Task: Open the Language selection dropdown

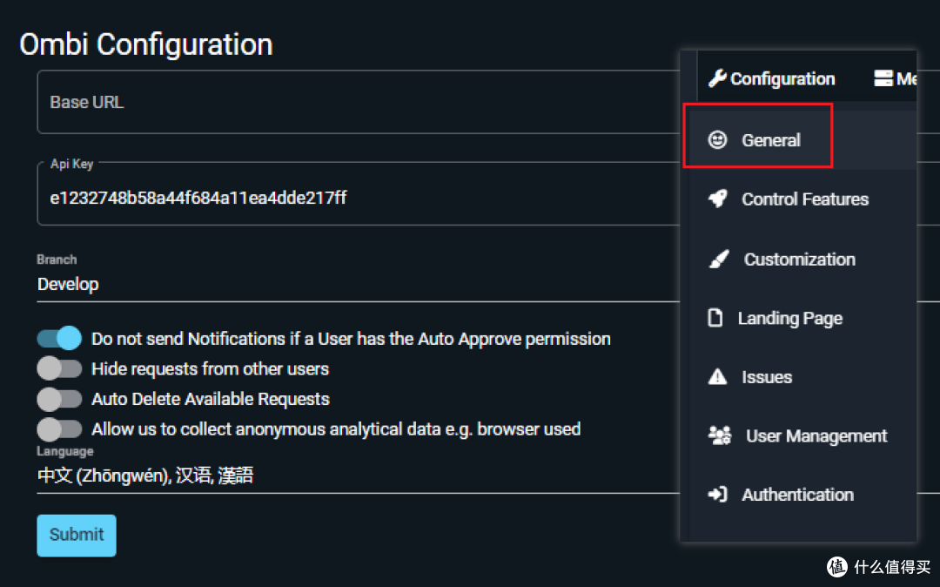Action: pyautogui.click(x=348, y=476)
